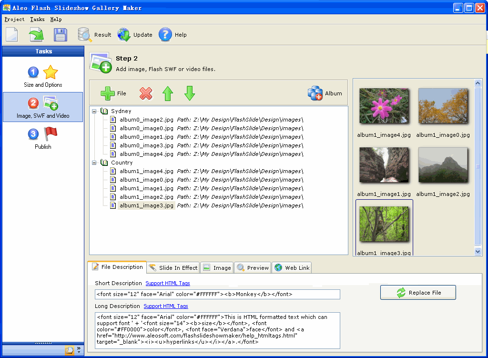Switch to the Web Link tab

coord(292,268)
